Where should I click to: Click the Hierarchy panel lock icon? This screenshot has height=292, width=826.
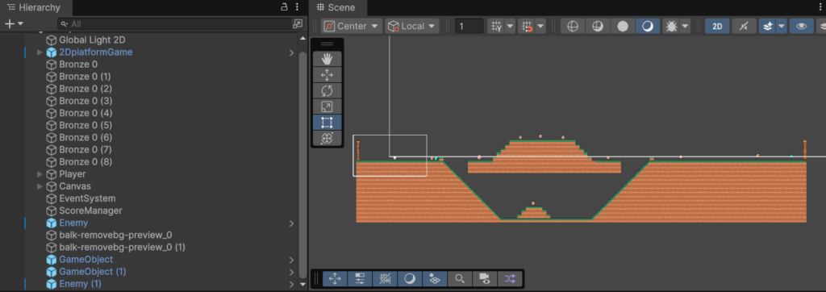285,7
